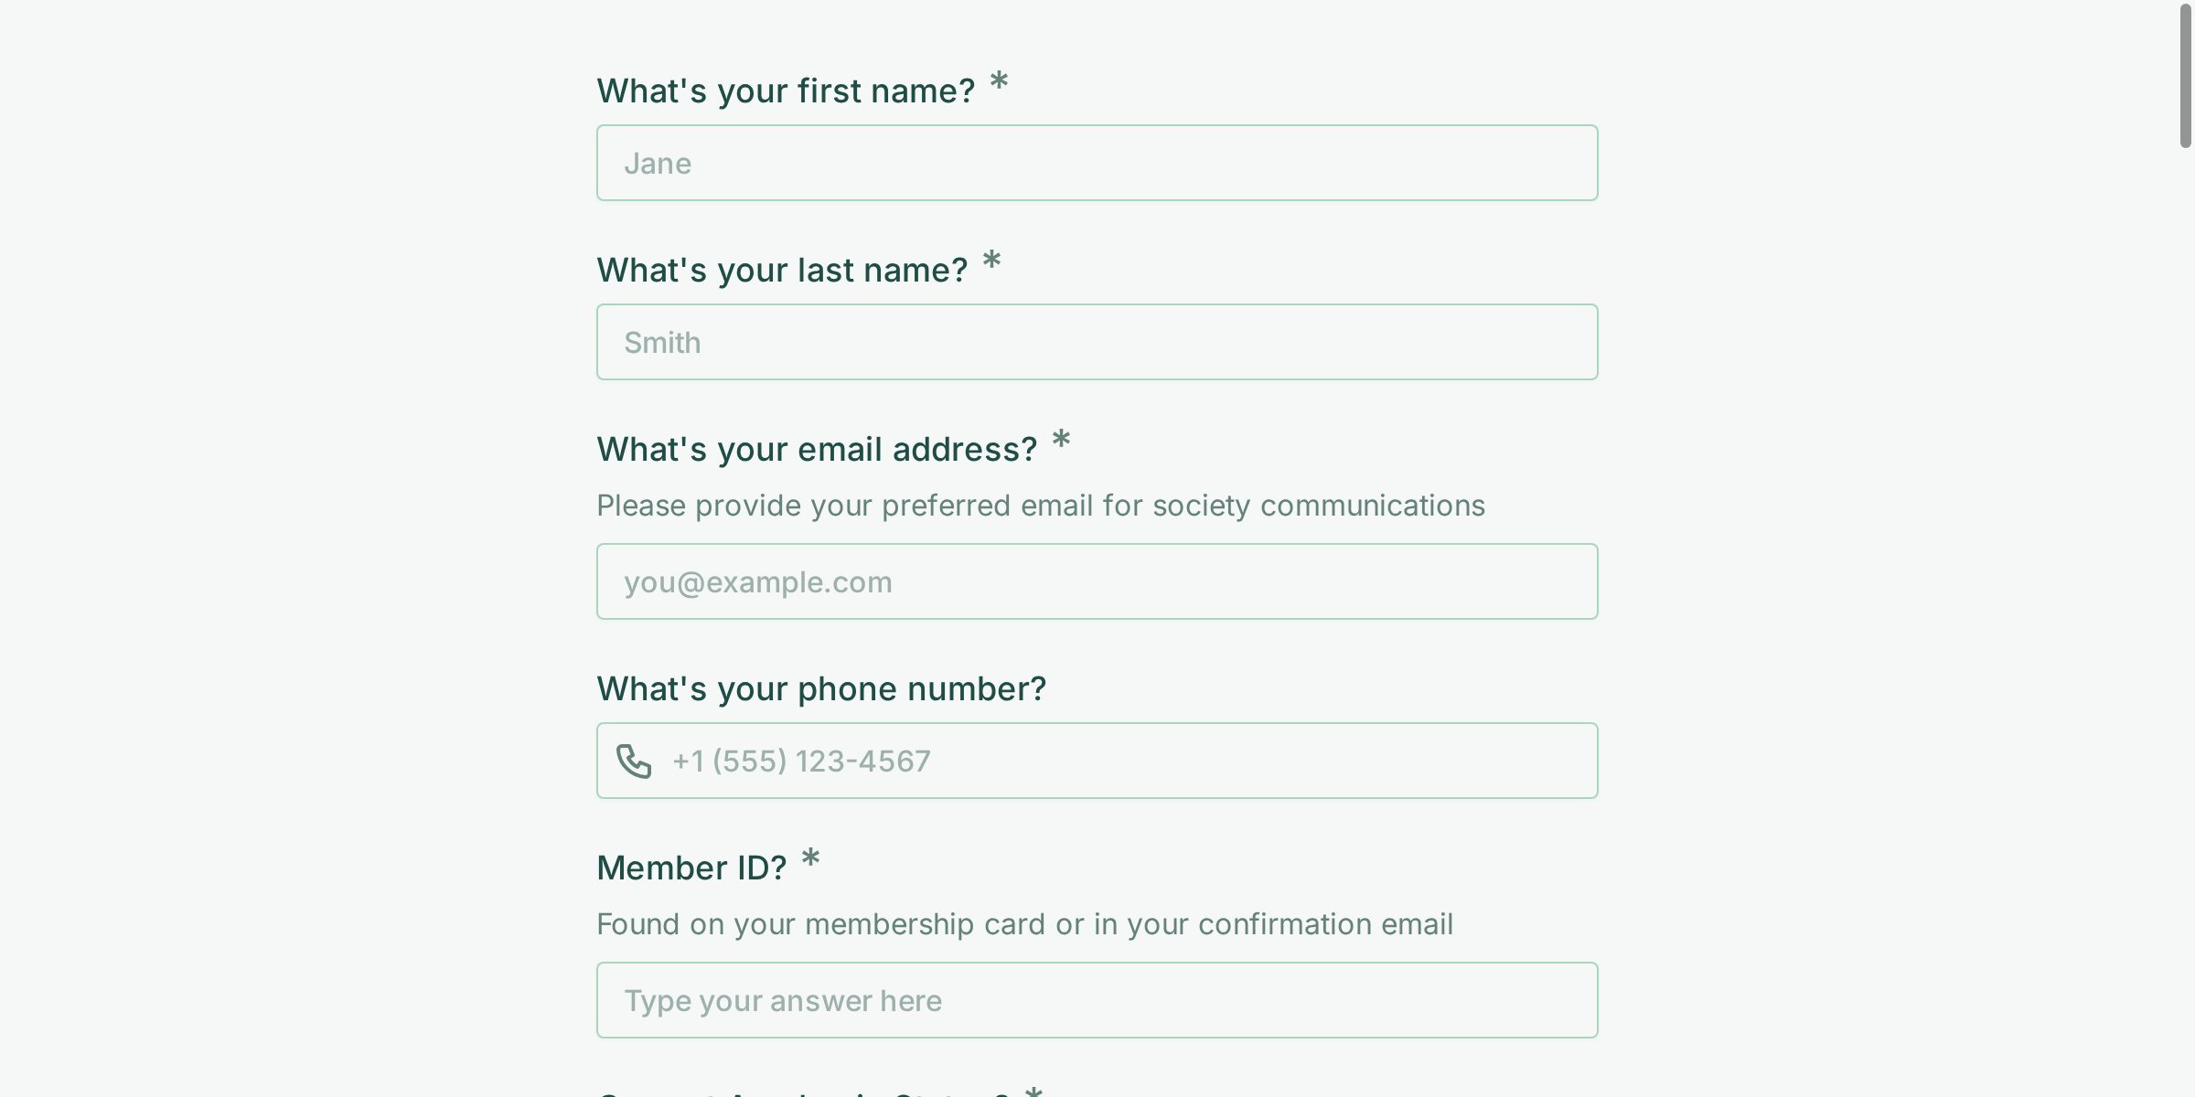This screenshot has height=1097, width=2195.
Task: Click the phone handset icon
Action: (634, 761)
